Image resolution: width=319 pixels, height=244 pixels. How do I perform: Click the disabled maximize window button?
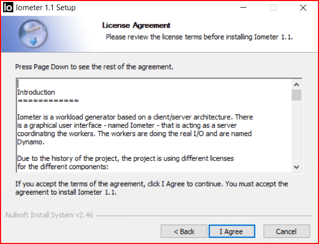[273, 8]
